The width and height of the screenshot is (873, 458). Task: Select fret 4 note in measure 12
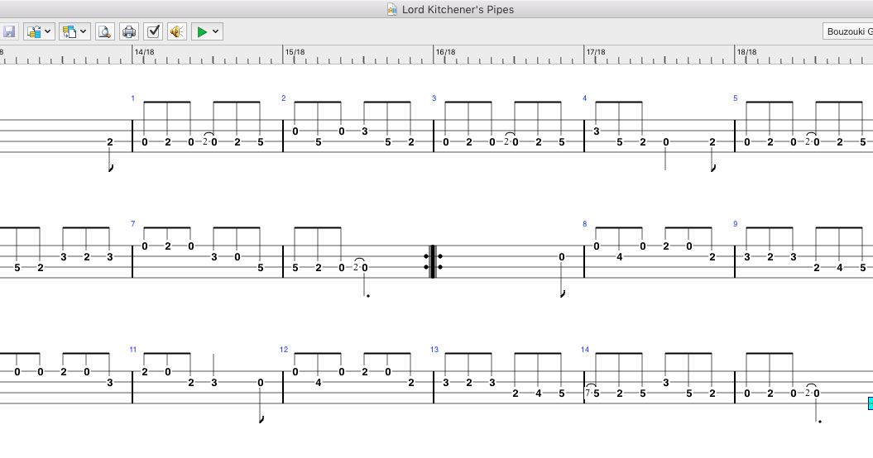[x=319, y=383]
